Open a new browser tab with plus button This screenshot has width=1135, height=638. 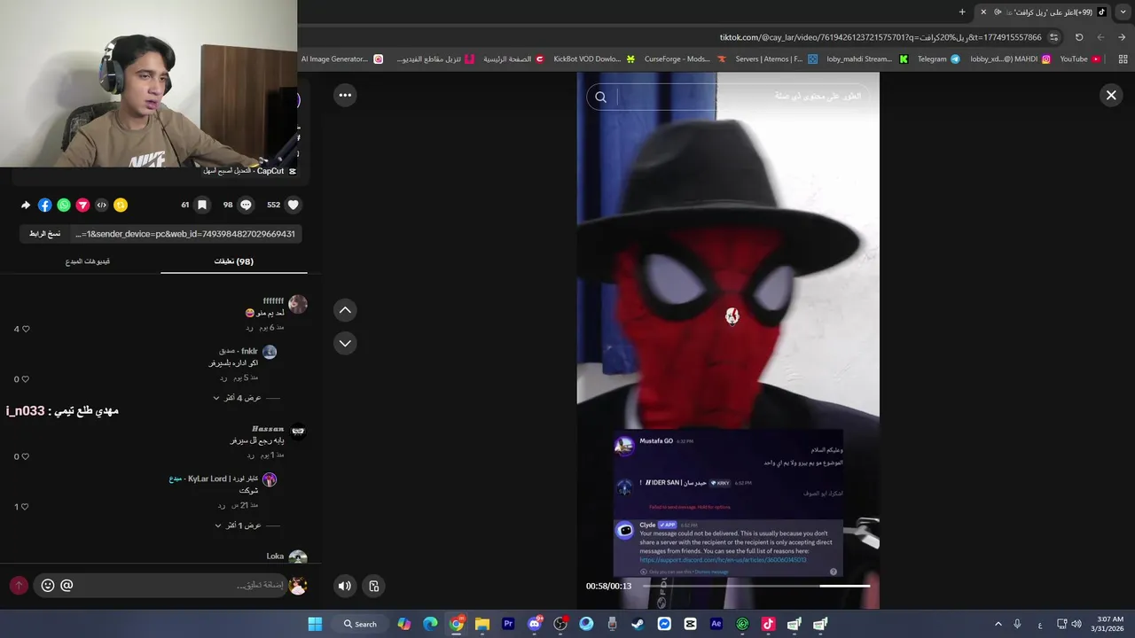[x=962, y=12]
